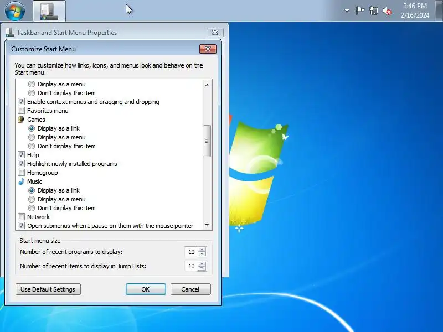Select Music Display as a link
The height and width of the screenshot is (332, 443).
coord(32,190)
